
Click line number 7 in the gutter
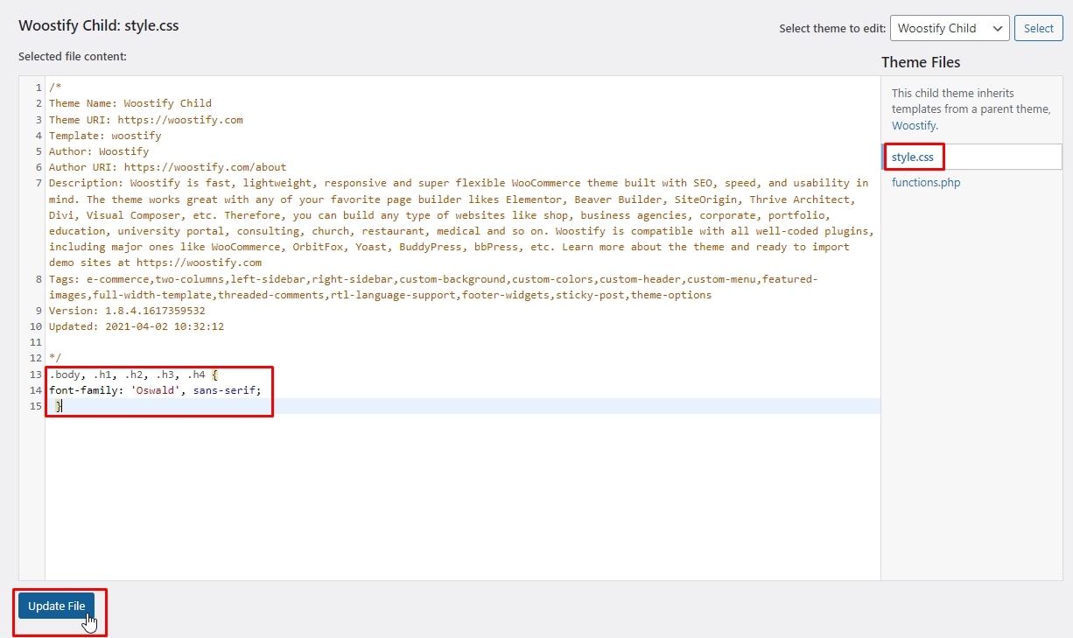point(39,183)
